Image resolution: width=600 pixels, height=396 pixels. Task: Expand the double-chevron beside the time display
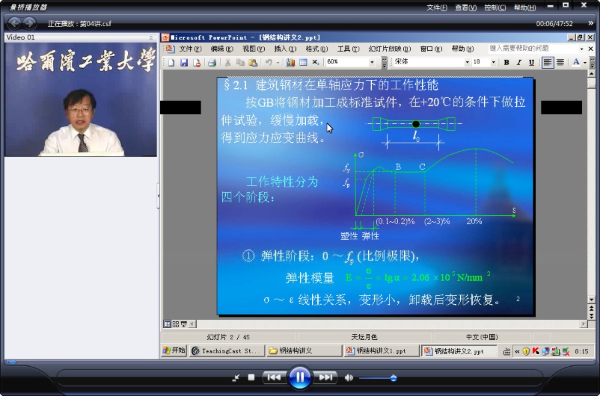click(x=591, y=23)
